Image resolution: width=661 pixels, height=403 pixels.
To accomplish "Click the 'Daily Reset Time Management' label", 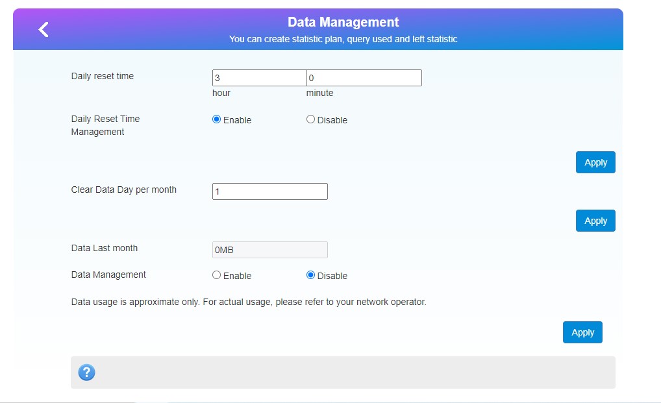I will (105, 125).
